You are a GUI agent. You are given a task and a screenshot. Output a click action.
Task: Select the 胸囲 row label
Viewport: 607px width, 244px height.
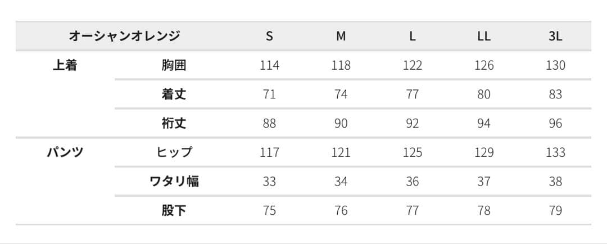pyautogui.click(x=174, y=65)
